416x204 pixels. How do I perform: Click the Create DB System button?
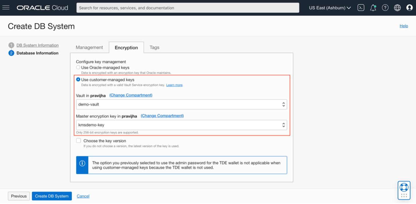click(x=52, y=196)
